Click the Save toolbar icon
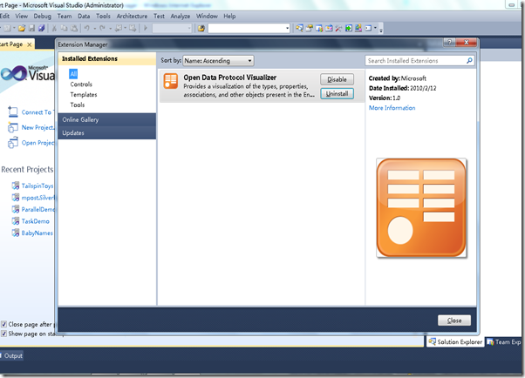The height and width of the screenshot is (378, 525). 31,29
